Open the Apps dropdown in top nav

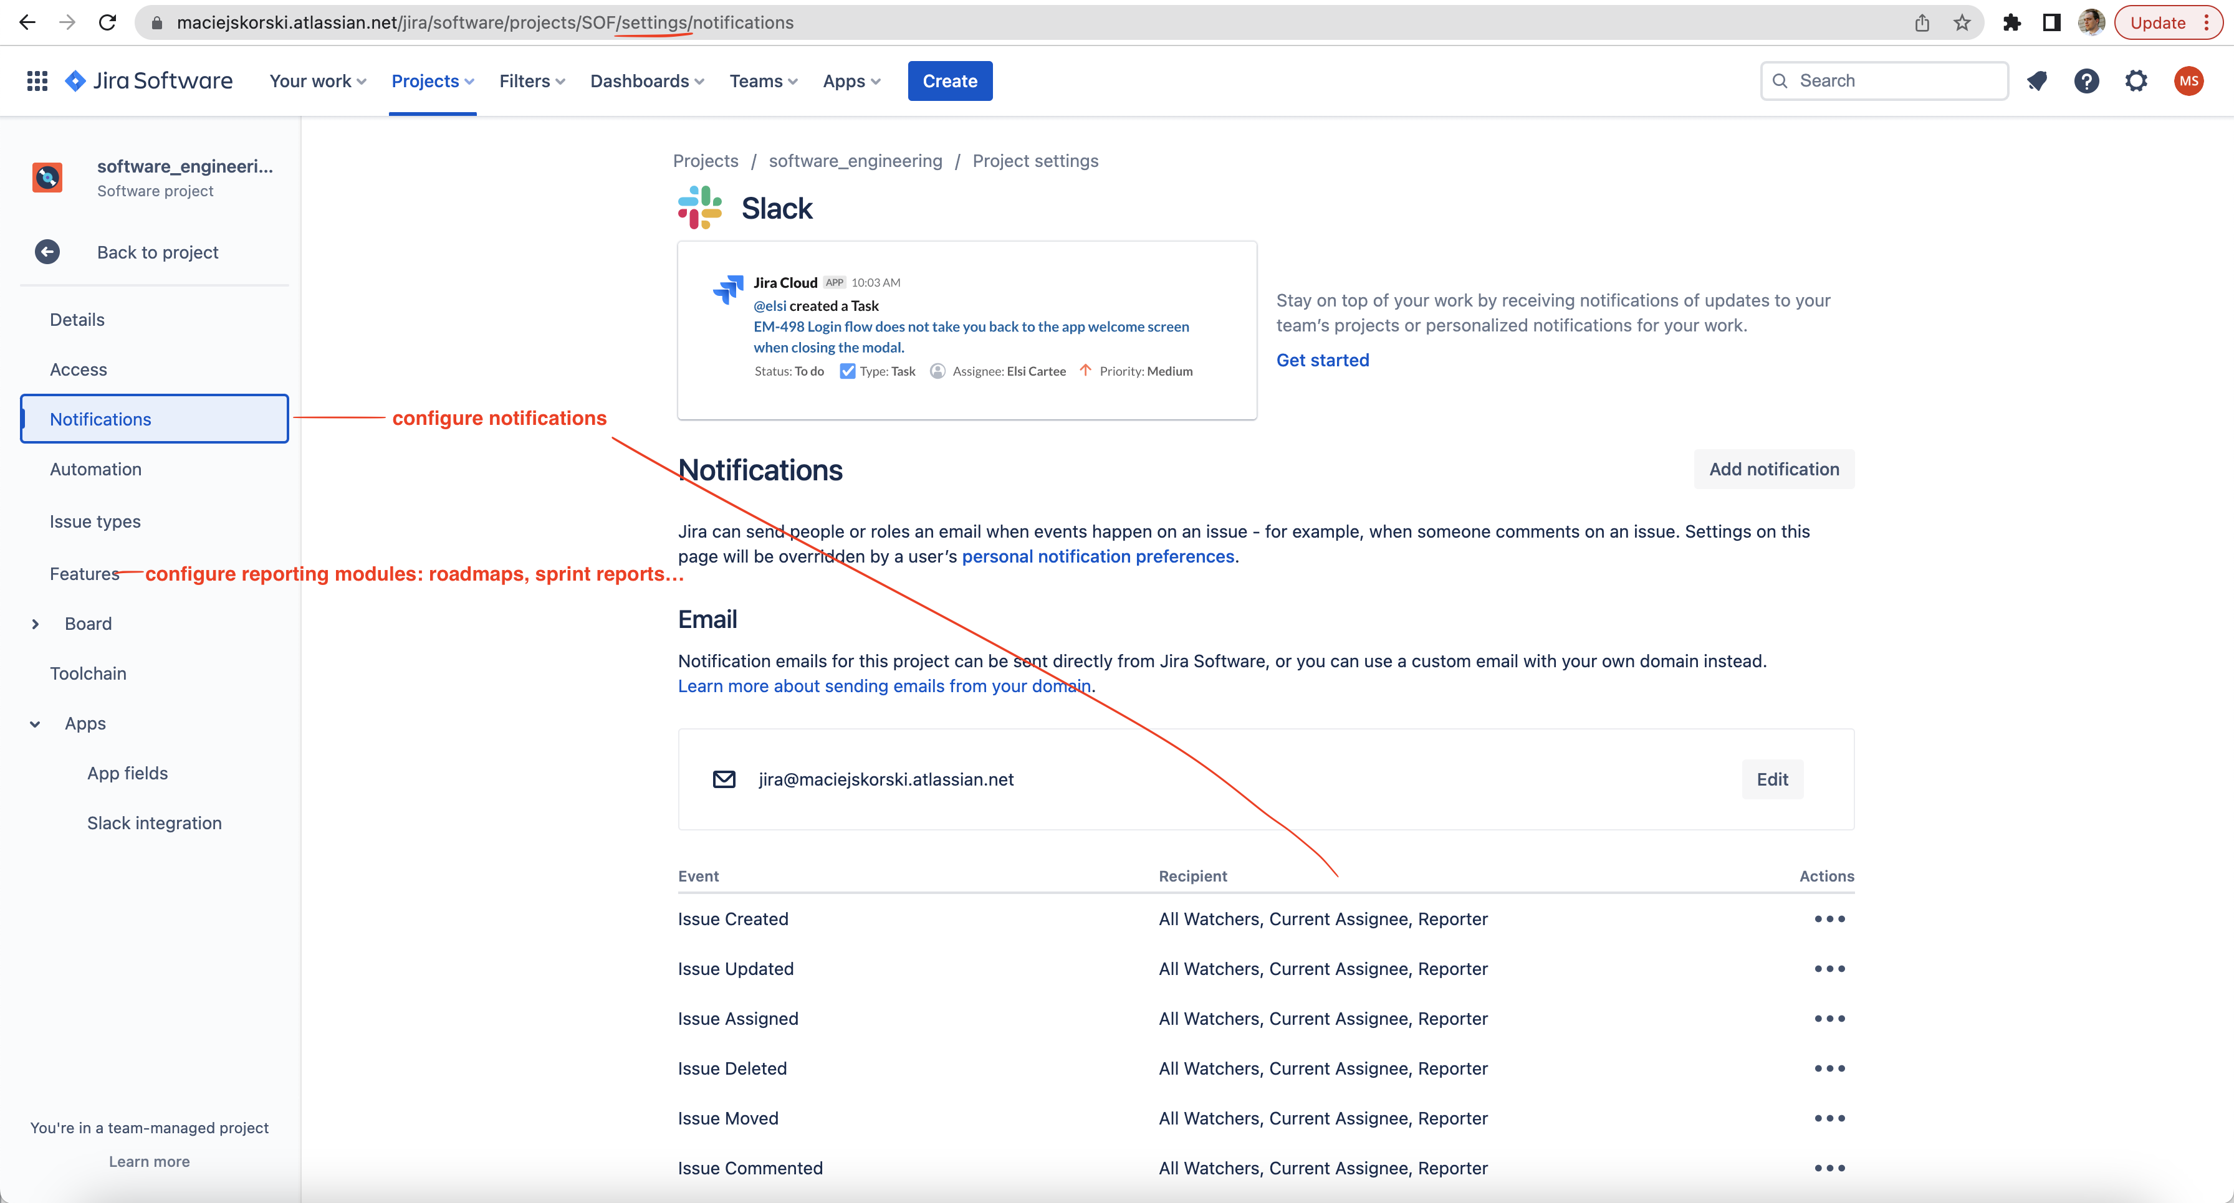(851, 80)
